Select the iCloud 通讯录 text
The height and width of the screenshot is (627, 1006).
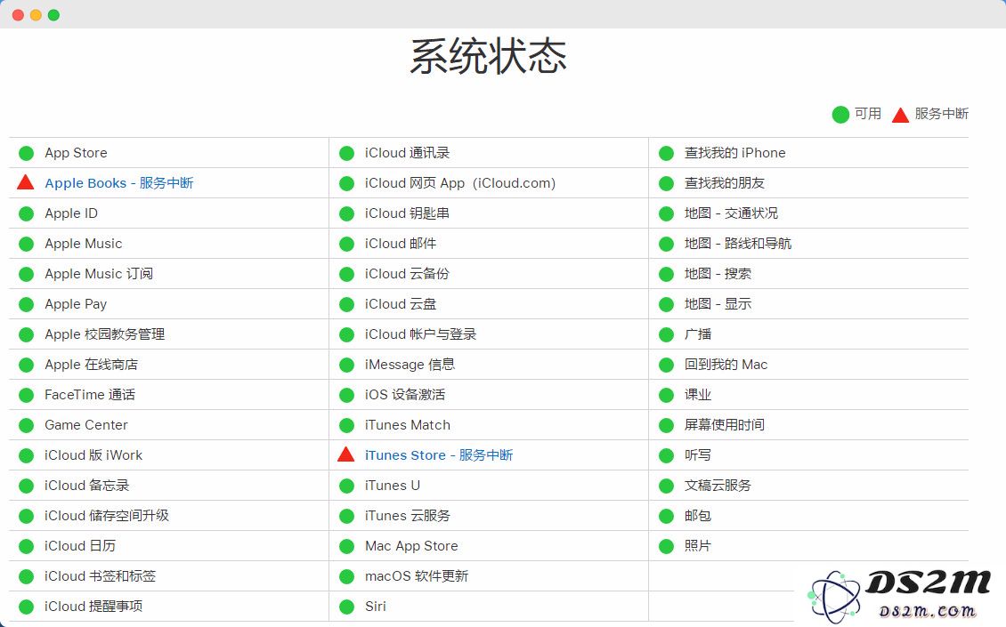point(408,153)
